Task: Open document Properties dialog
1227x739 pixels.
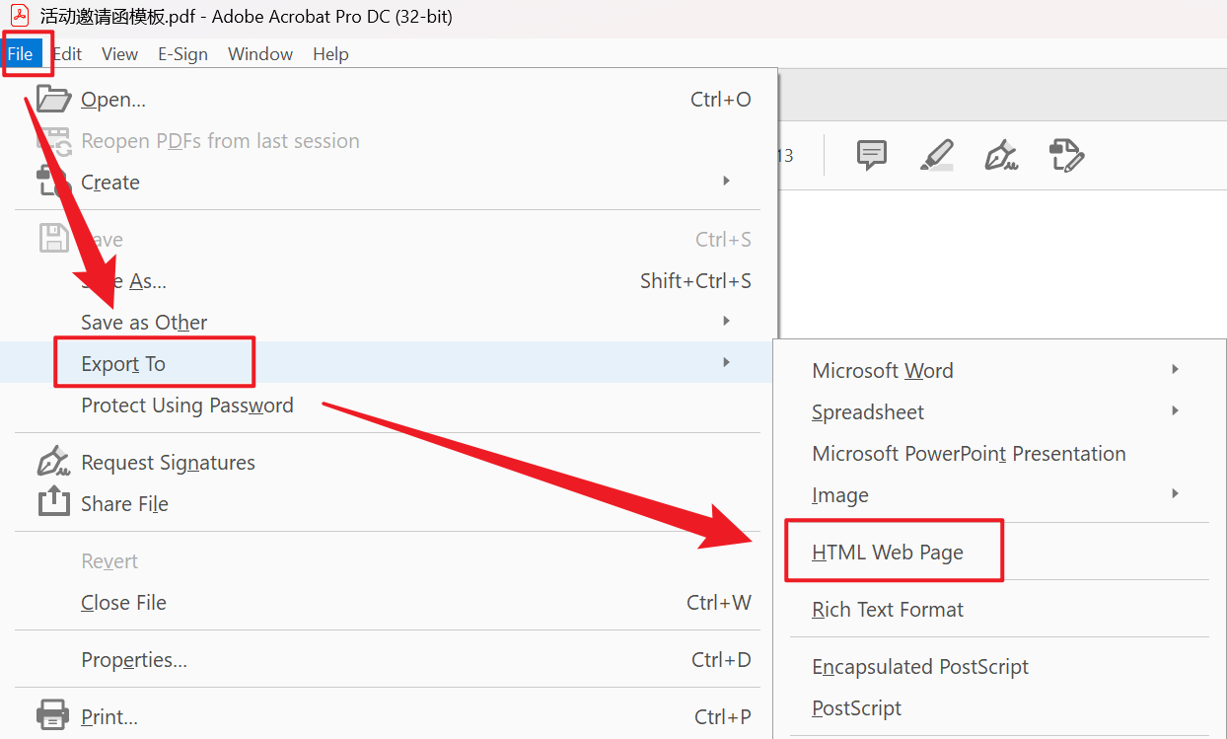Action: click(134, 660)
